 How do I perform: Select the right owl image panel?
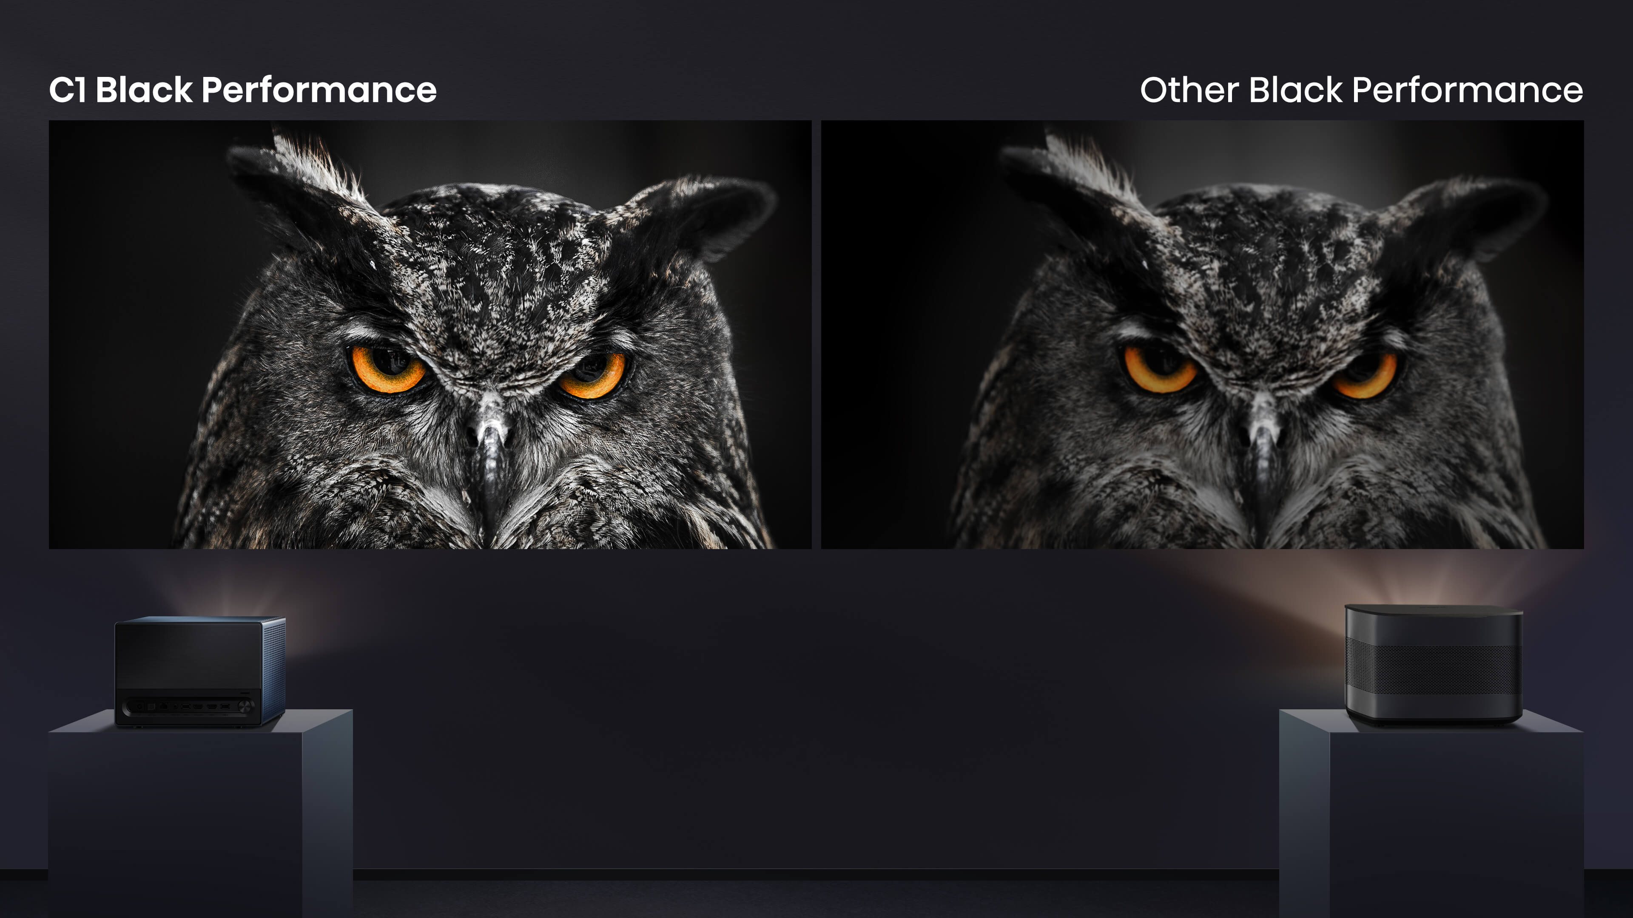click(1202, 334)
